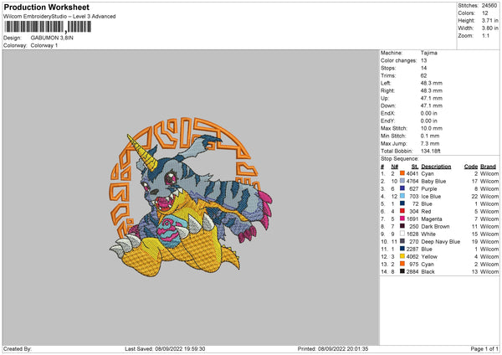Click the EndX value '0.00 in'

tap(428, 113)
